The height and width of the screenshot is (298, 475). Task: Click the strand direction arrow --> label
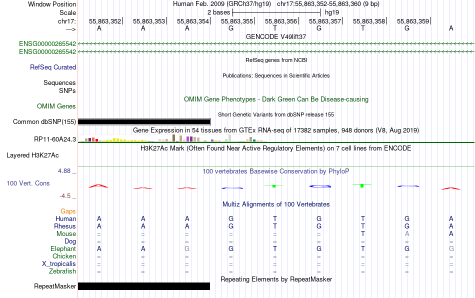pyautogui.click(x=71, y=29)
